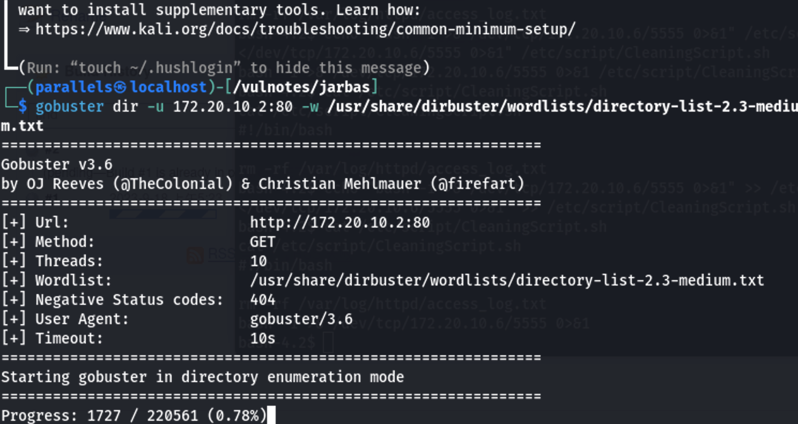Click the faint RSS feed icon behind terminal
This screenshot has width=798, height=424.
(195, 255)
